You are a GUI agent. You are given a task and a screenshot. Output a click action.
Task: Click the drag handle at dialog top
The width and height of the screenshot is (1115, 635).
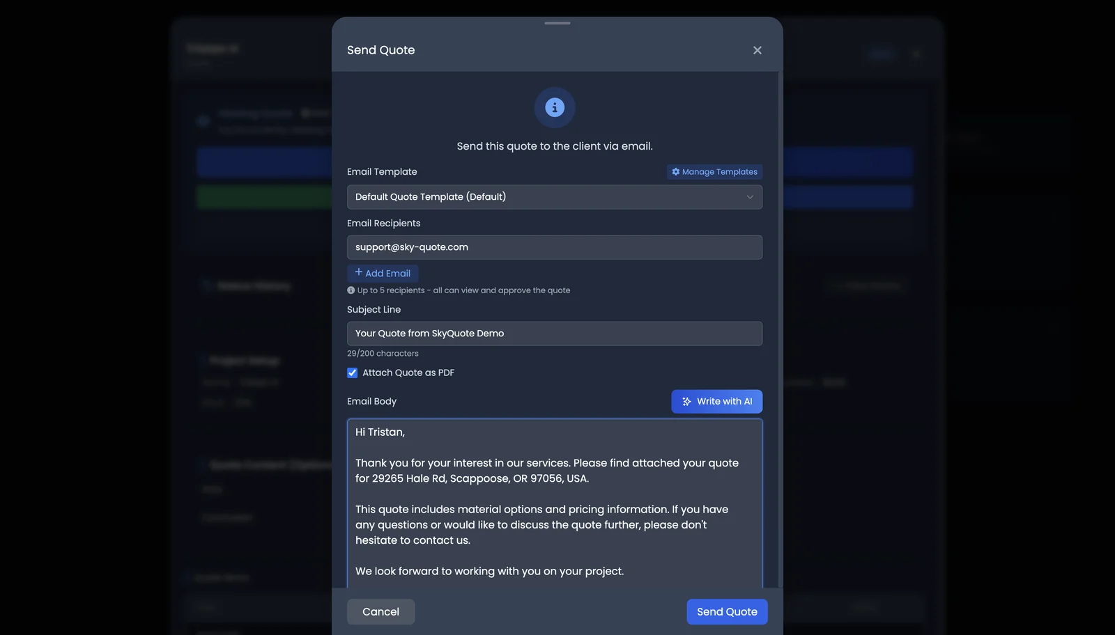[x=557, y=23]
